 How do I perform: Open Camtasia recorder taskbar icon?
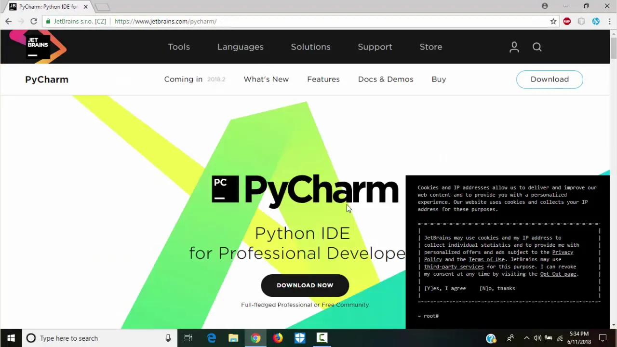click(x=322, y=338)
